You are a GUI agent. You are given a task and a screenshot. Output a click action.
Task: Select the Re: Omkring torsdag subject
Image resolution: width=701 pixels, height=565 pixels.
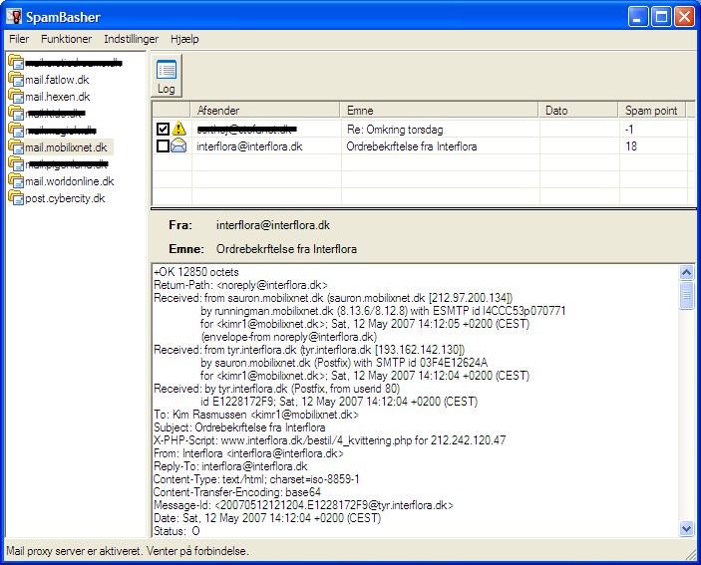click(x=395, y=130)
